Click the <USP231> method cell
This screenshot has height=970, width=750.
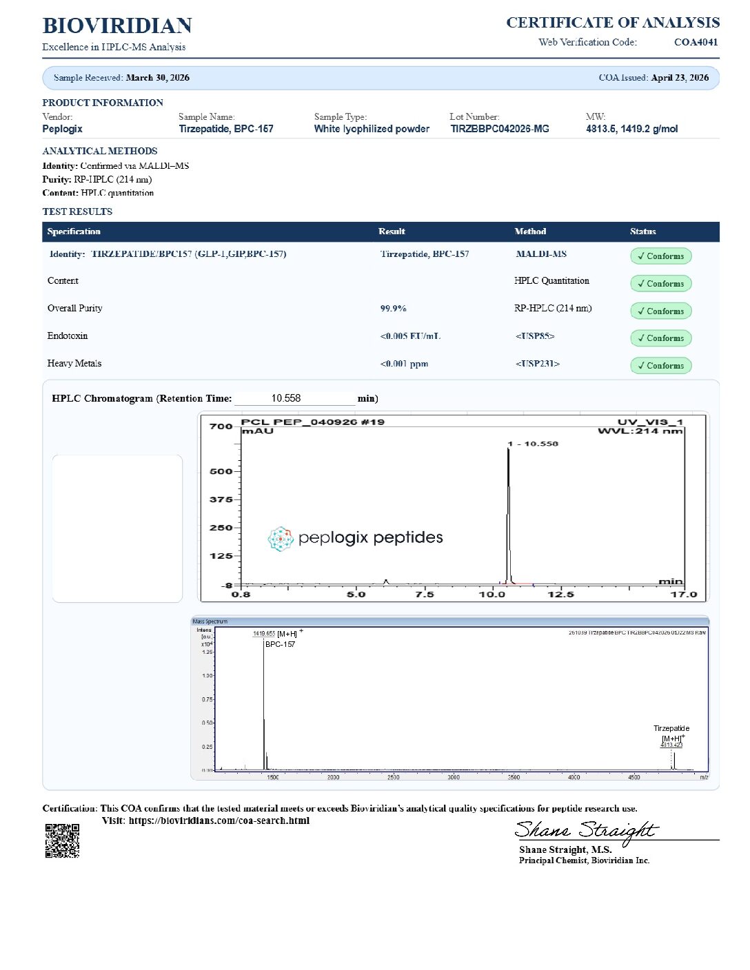click(538, 364)
